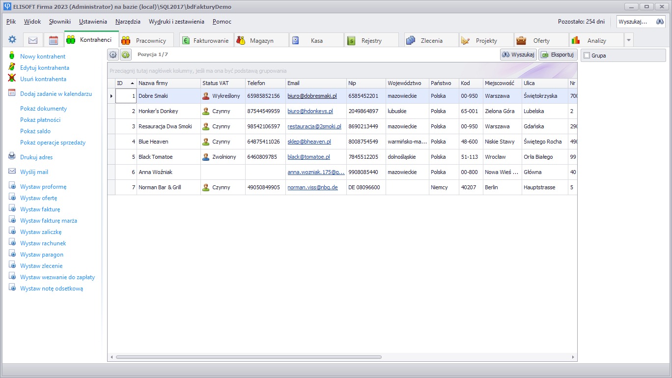Switch to the Kasa tab
This screenshot has height=378, width=672.
(x=317, y=40)
